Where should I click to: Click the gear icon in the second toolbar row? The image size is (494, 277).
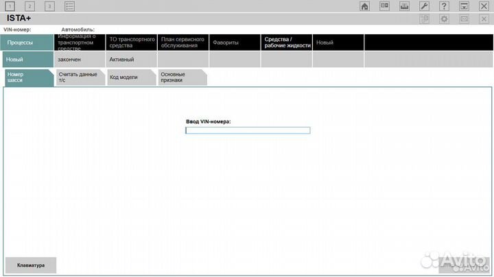444,19
